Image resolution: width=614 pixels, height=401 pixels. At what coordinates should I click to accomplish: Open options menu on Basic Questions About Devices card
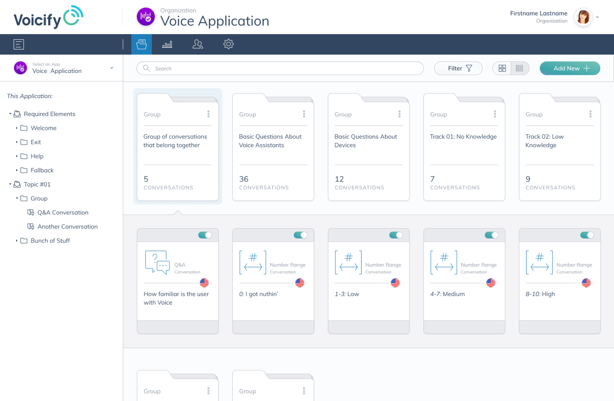pyautogui.click(x=399, y=114)
